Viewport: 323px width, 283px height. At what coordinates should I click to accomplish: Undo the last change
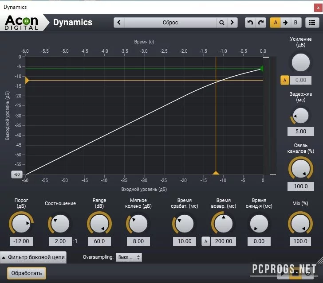[250, 23]
